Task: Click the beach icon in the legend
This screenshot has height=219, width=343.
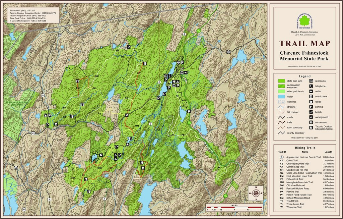Action: (311, 112)
